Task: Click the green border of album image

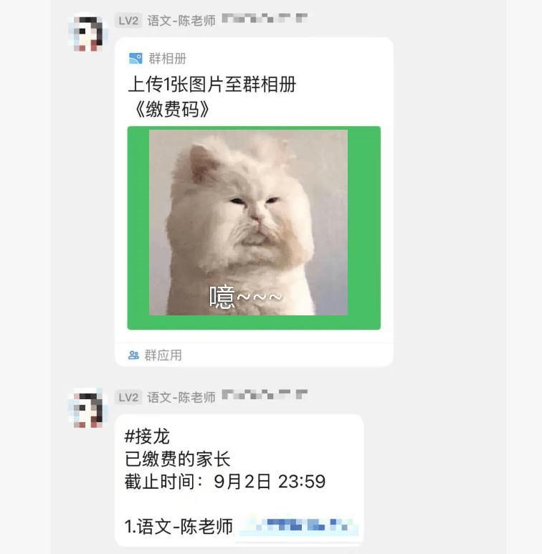Action: (364, 228)
